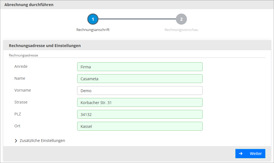Click the Weiter button
Image resolution: width=274 pixels, height=163 pixels.
point(250,154)
